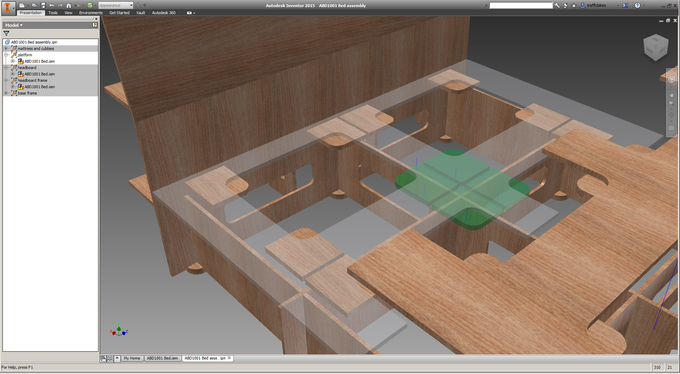Click the Look At tool icon
The height and width of the screenshot is (374, 680).
pos(671,128)
